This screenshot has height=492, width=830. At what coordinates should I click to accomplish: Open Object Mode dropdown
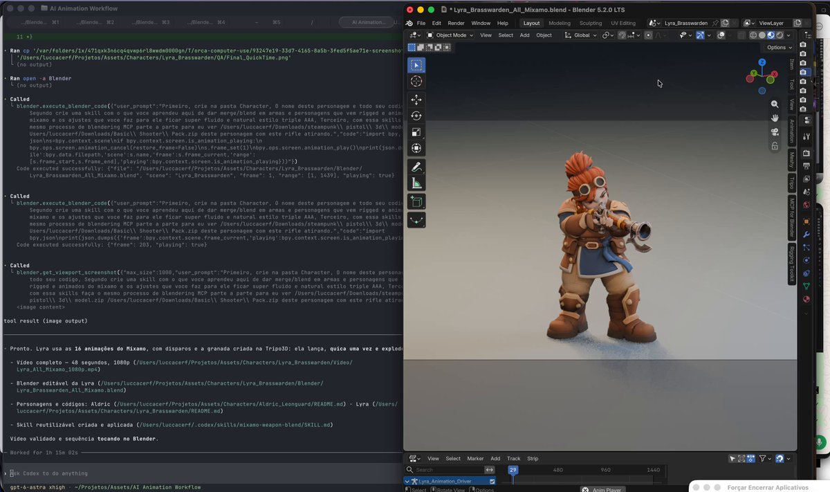click(450, 35)
